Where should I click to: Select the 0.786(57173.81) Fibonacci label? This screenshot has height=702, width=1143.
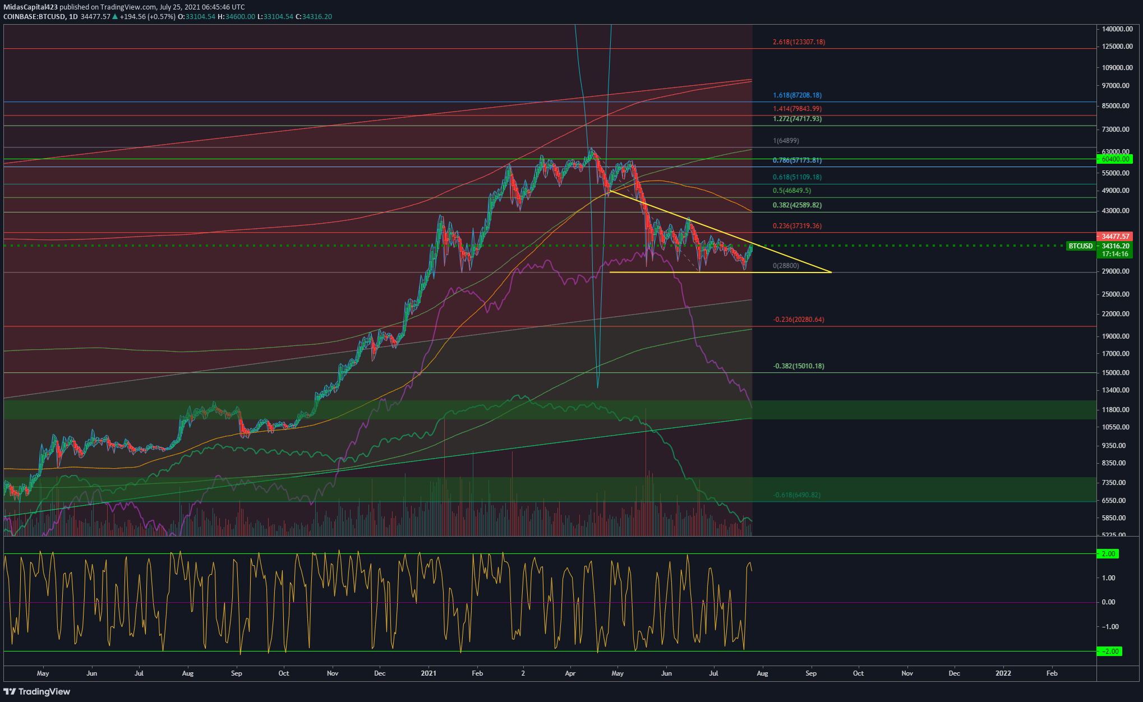[797, 160]
